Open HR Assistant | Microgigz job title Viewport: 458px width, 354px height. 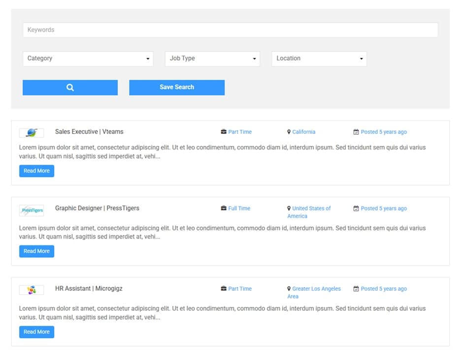pos(89,289)
